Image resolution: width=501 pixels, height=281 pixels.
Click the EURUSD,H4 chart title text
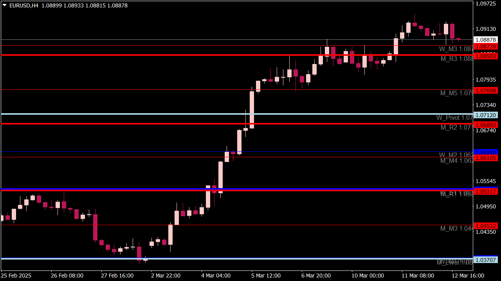click(24, 5)
